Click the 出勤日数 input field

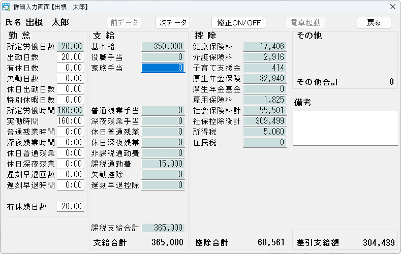[x=70, y=57]
